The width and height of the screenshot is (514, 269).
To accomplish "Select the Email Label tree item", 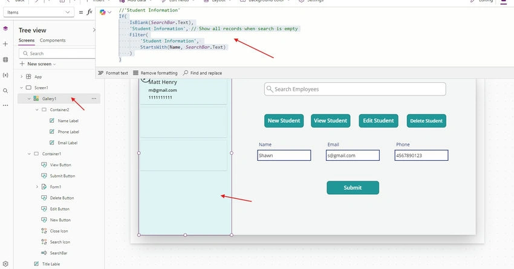I will click(68, 143).
